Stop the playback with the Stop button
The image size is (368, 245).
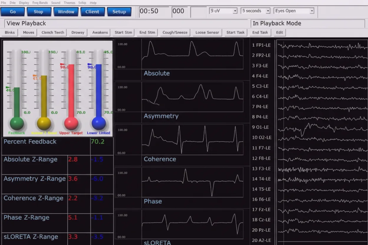tap(38, 12)
